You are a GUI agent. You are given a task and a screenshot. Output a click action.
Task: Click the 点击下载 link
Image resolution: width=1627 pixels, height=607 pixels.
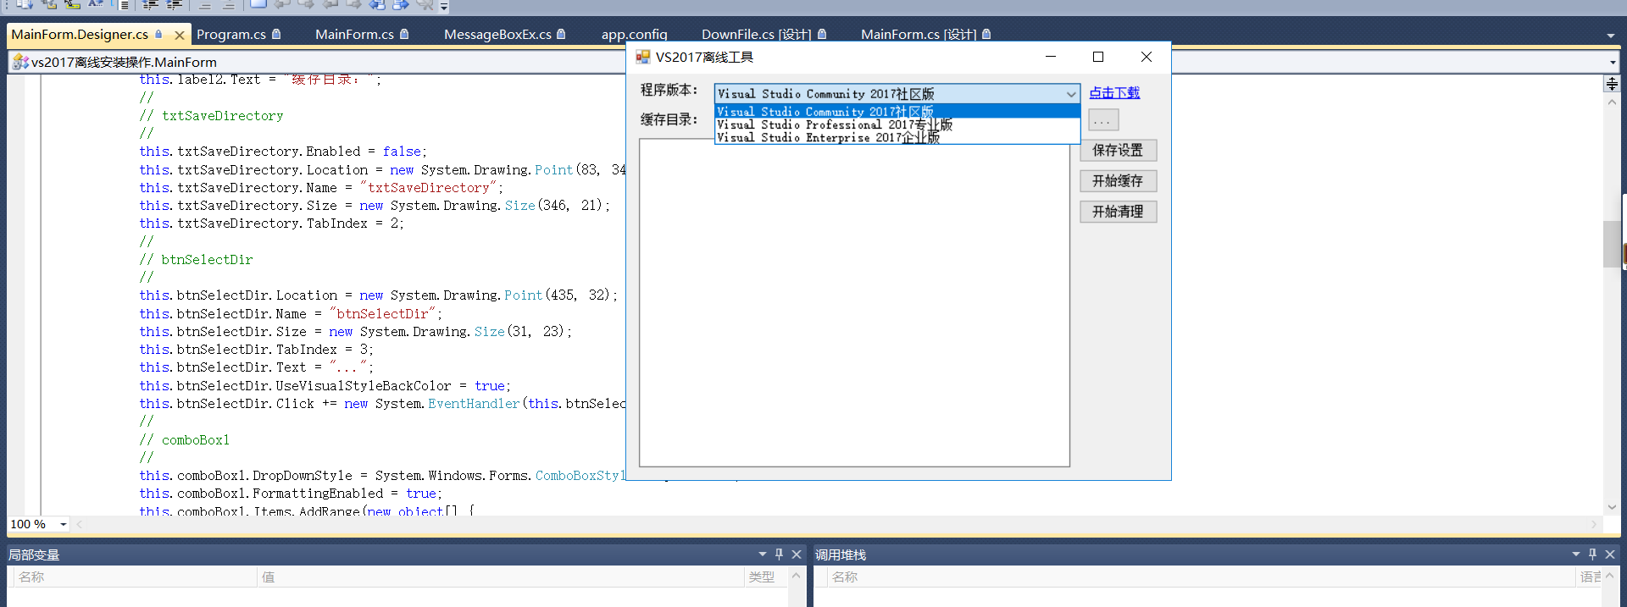(1114, 93)
